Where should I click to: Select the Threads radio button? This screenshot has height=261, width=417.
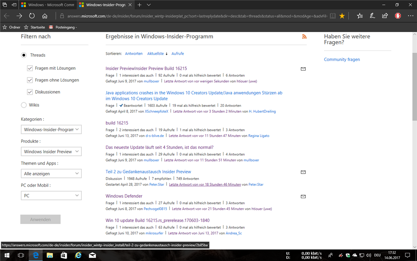click(x=24, y=55)
